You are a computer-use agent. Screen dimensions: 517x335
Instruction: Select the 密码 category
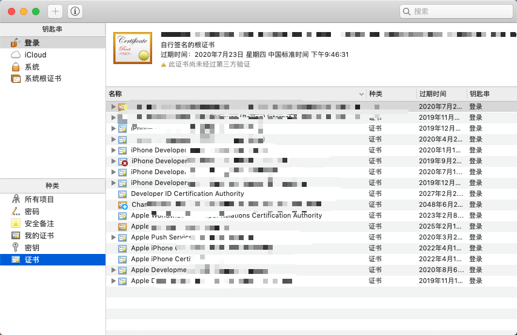pos(32,211)
